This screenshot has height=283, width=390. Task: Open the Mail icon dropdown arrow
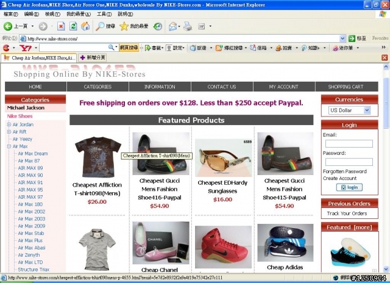179,26
